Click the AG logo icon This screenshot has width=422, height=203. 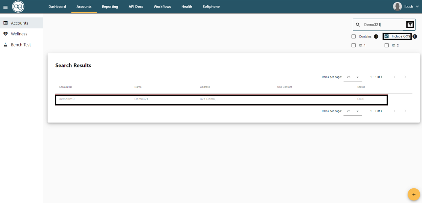point(18,7)
